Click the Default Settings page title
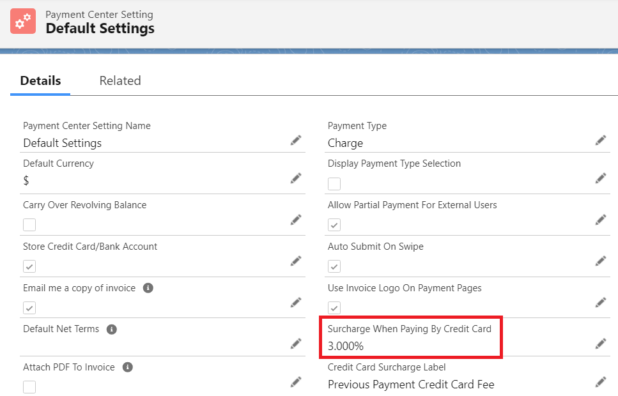The width and height of the screenshot is (618, 396). 100,29
